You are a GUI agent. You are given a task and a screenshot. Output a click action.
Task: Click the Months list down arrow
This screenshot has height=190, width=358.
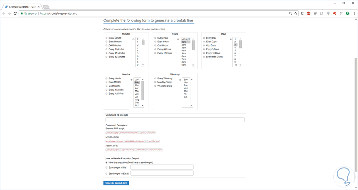(143, 105)
